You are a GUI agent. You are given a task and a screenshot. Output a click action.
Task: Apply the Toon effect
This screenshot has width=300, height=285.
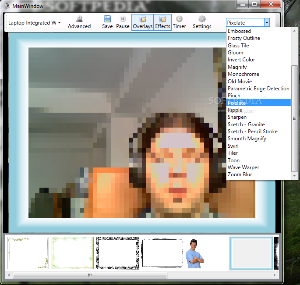(258, 160)
